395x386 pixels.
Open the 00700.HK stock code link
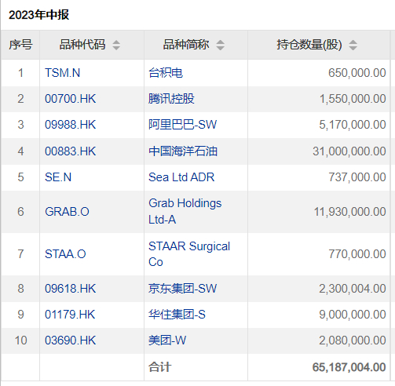click(x=71, y=99)
